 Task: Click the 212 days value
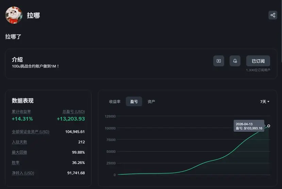pyautogui.click(x=82, y=142)
